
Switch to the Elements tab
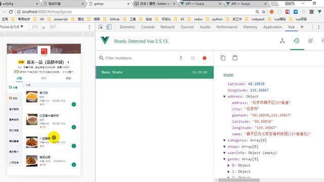[127, 27]
